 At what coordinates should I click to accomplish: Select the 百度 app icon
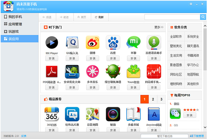pos(113,42)
